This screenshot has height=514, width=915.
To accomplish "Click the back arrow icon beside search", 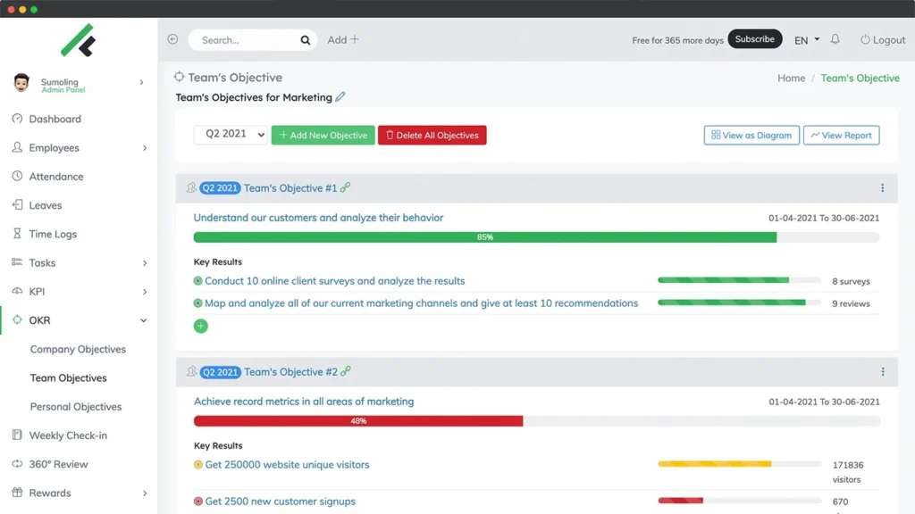I will click(172, 39).
